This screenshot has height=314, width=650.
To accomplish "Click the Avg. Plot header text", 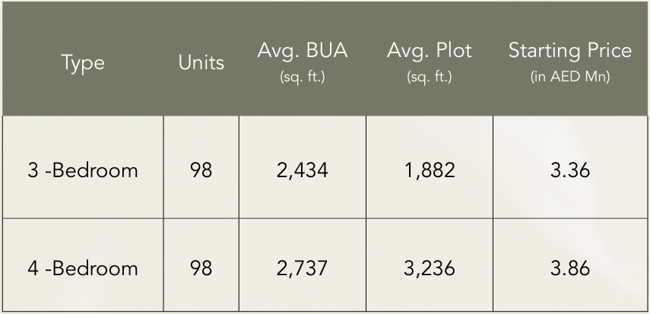I will click(x=429, y=52).
